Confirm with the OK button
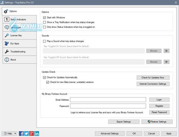179x137 pixels. tap(134, 133)
